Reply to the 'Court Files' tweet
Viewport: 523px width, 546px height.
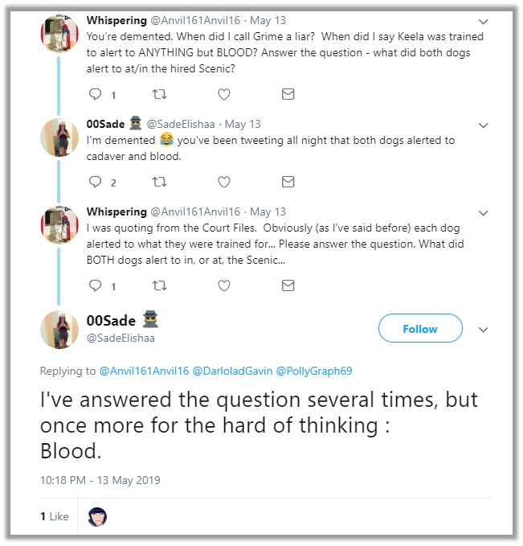tap(96, 285)
